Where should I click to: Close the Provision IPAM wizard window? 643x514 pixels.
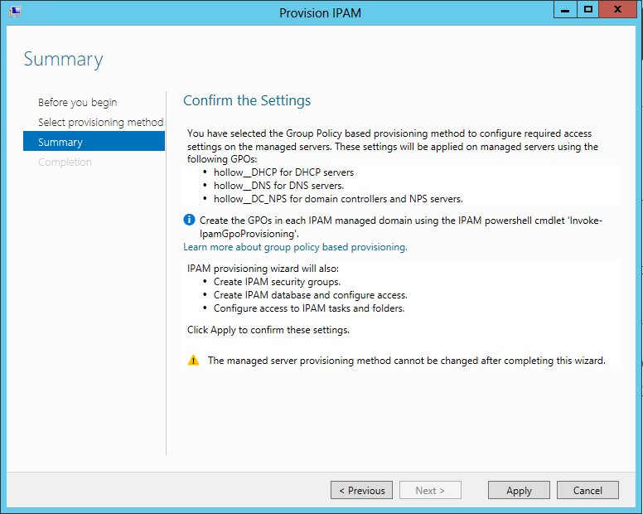point(619,10)
